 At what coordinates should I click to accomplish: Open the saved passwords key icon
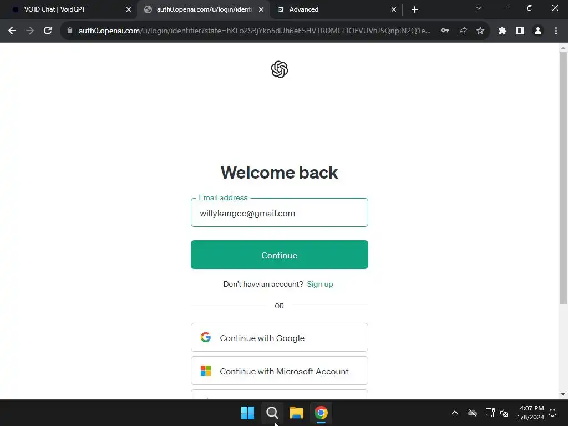click(445, 31)
